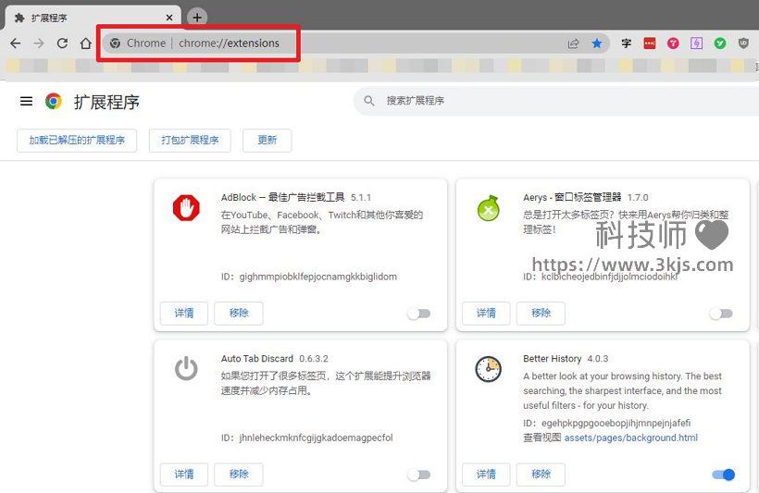The width and height of the screenshot is (759, 493).
Task: Click the 扩展程序 page heading
Action: click(x=106, y=102)
